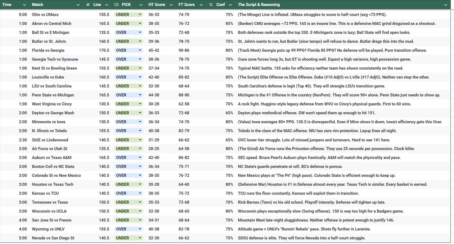Open the PICK dropdown for Georgia Tech vs Syracuse
Viewport: 454px width, 244px height.
point(140,59)
